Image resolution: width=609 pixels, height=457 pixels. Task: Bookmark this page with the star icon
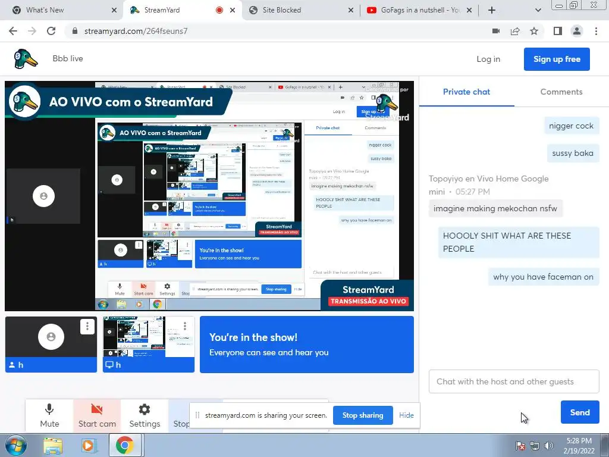pos(534,31)
